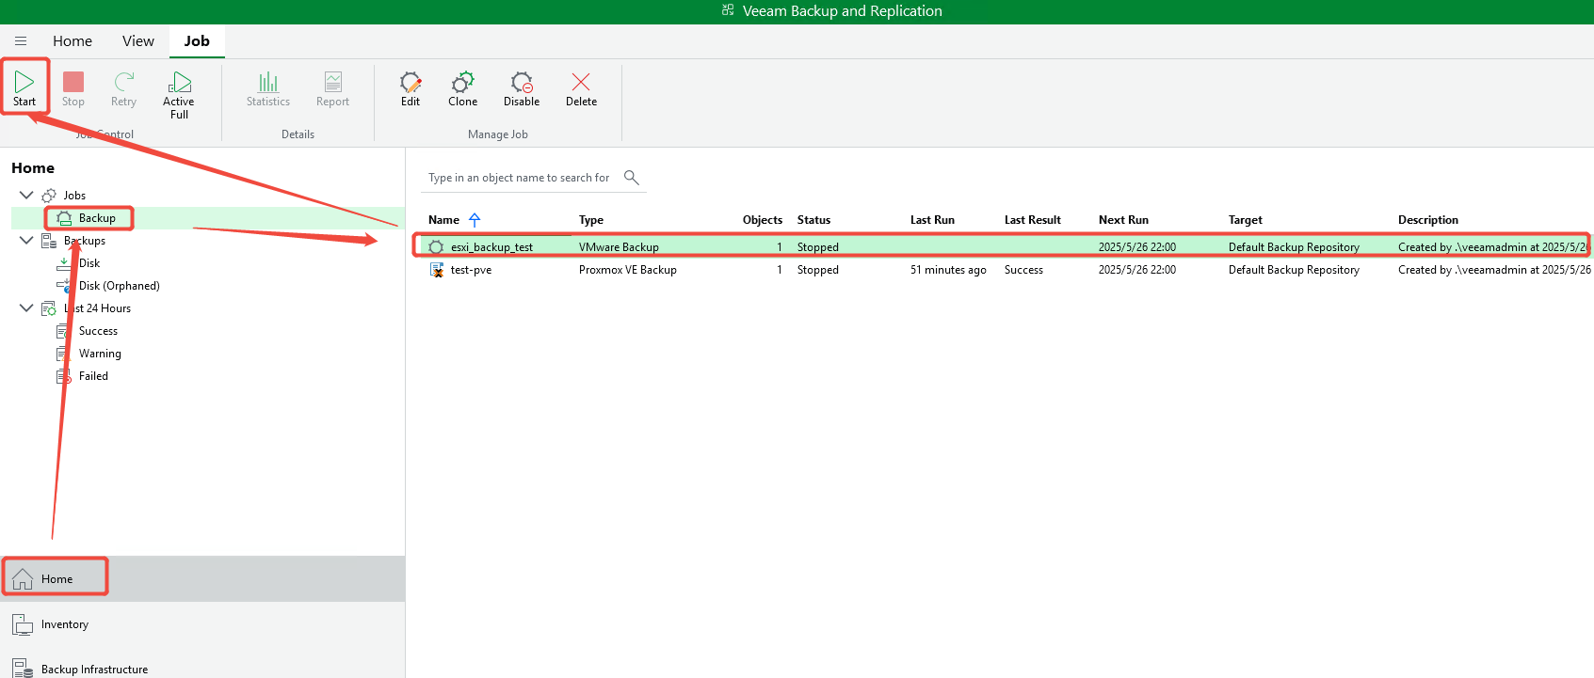
Task: Click the esxi_backup_test job icon
Action: coord(436,247)
